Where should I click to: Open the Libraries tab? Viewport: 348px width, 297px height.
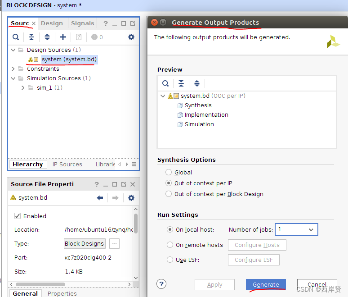click(105, 164)
